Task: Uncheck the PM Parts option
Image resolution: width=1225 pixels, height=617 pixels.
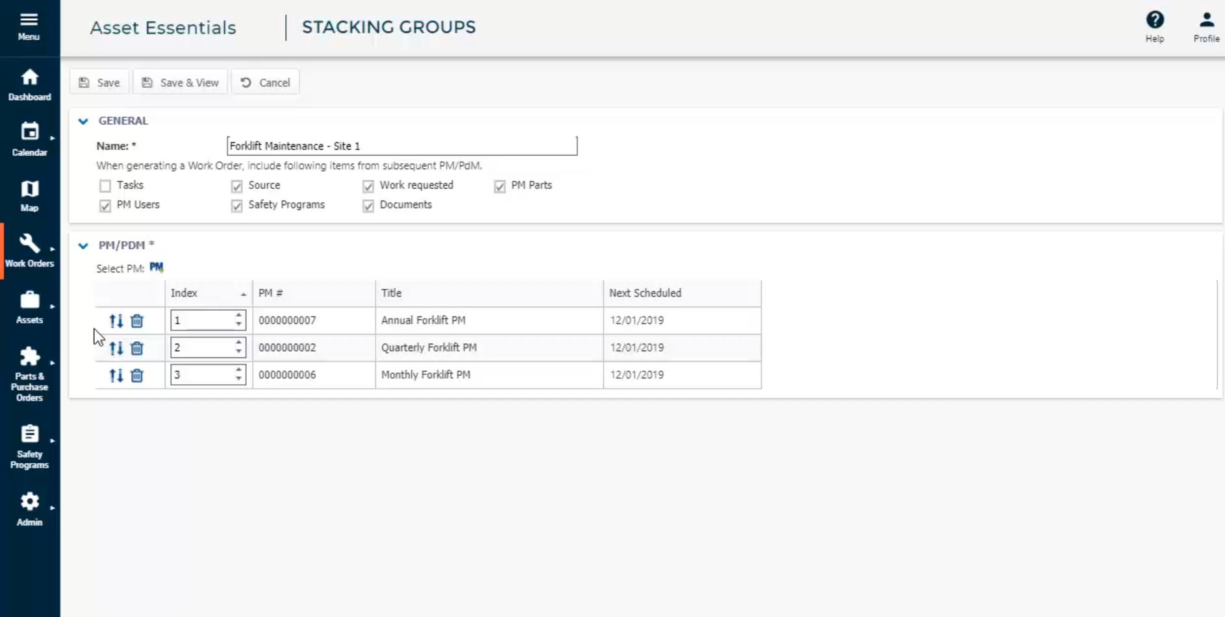Action: pos(499,186)
